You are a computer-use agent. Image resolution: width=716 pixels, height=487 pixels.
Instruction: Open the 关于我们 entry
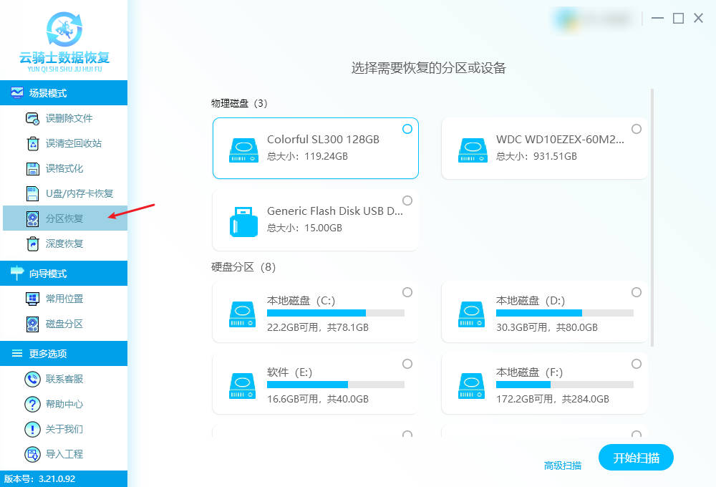click(x=65, y=429)
